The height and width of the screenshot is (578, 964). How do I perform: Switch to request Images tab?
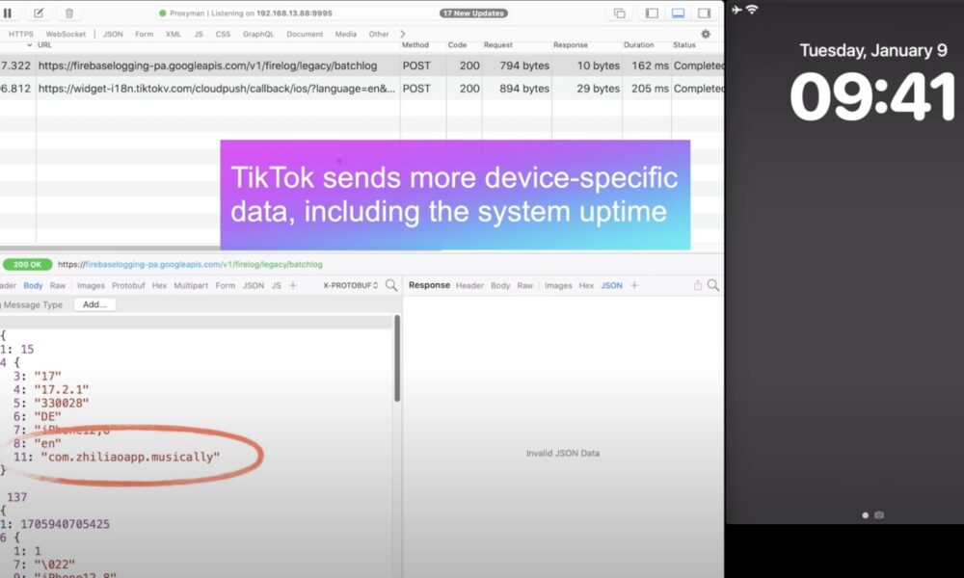coord(91,285)
